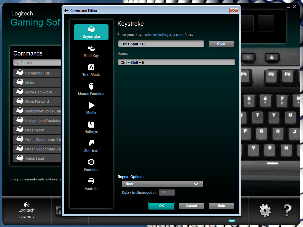Close the Logitech Gaming Software window

tap(294, 7)
